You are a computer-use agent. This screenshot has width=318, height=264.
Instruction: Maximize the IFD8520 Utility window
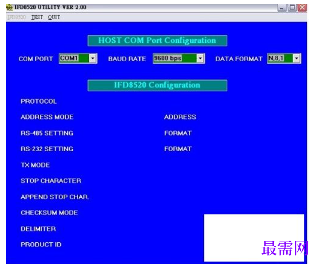292,8
